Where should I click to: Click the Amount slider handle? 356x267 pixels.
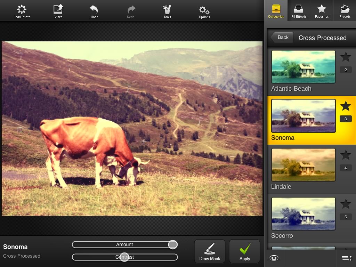(x=173, y=244)
